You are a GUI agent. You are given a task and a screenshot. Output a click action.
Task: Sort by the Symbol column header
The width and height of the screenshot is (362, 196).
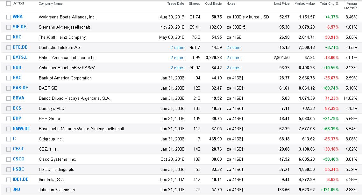[18, 3]
